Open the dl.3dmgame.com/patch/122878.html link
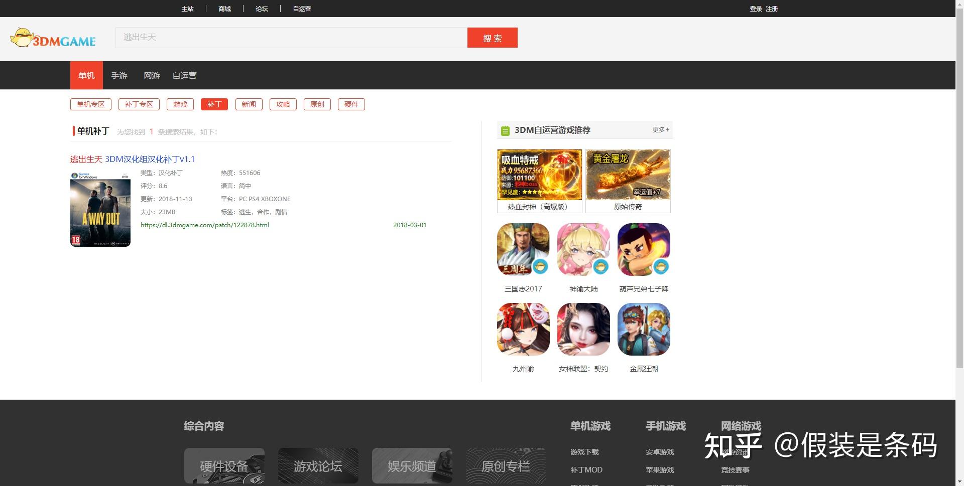This screenshot has height=486, width=964. [x=205, y=225]
